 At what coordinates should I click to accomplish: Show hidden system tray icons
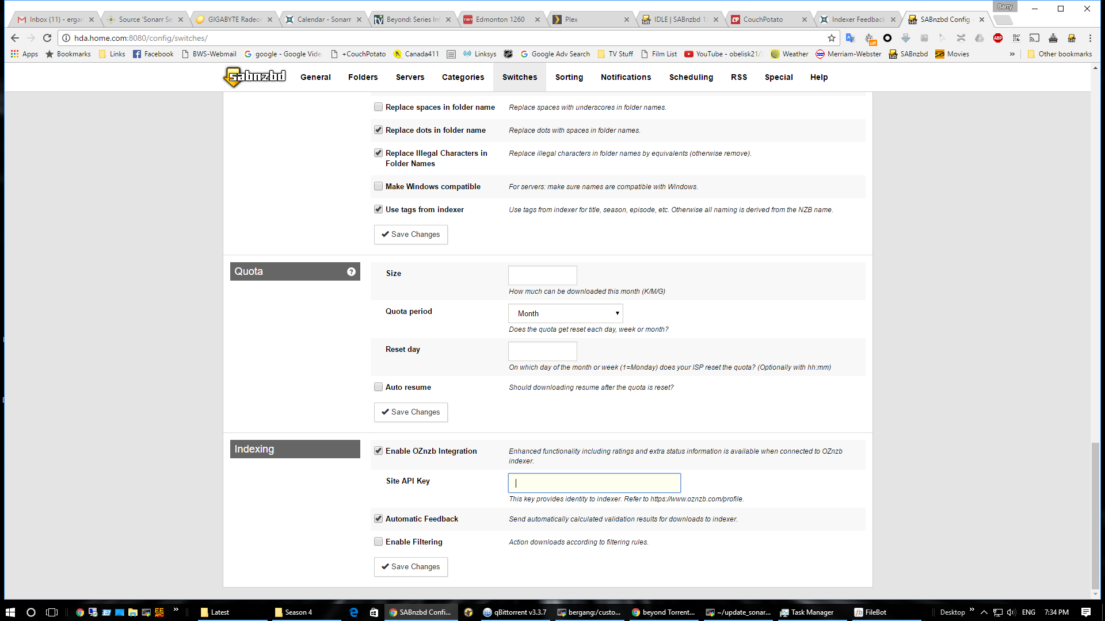[x=984, y=612]
